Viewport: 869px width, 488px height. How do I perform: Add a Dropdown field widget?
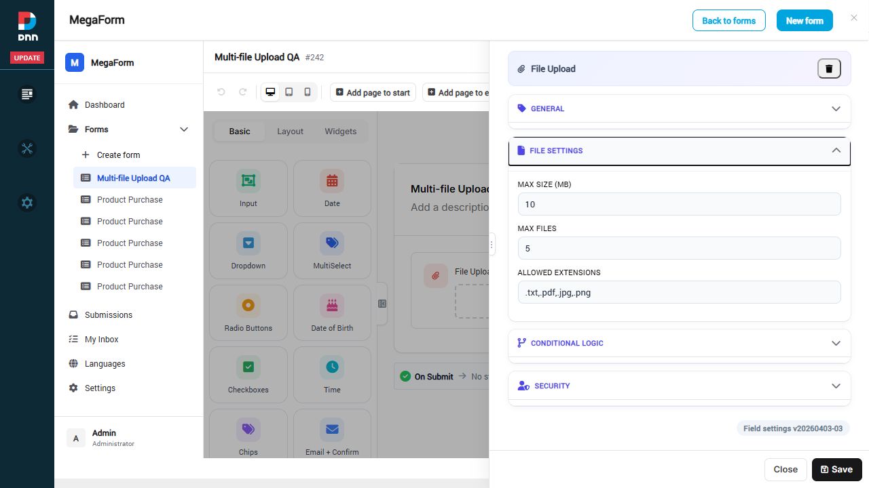tap(248, 251)
